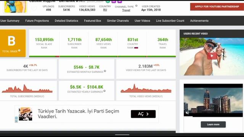Click the Users Recent Video header
The image size is (244, 137).
pos(196,33)
